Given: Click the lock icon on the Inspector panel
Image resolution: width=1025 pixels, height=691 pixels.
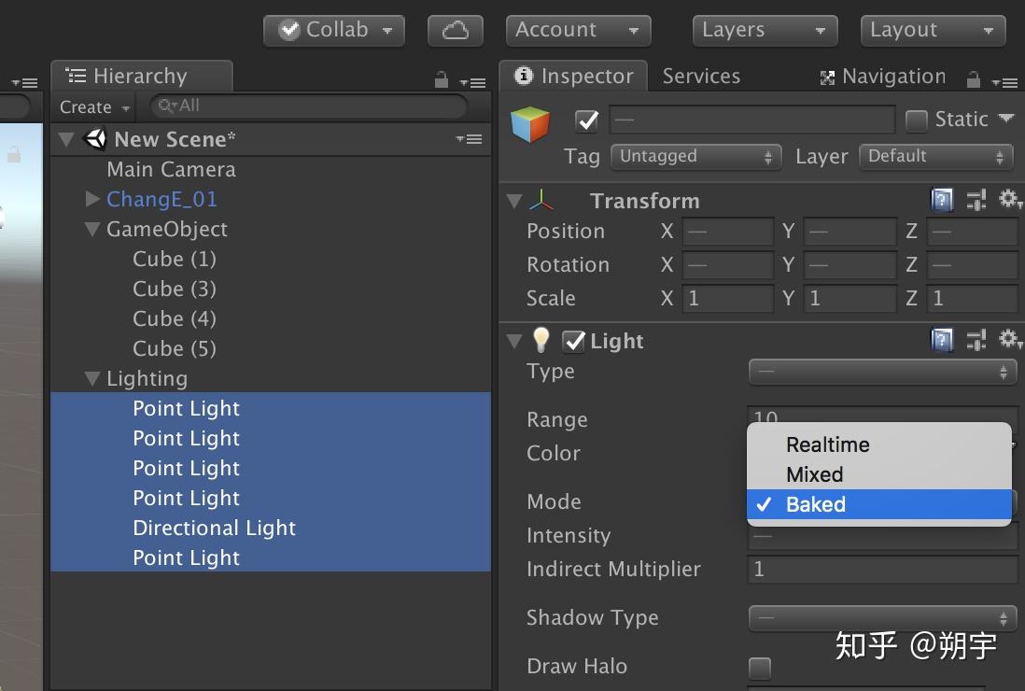Looking at the screenshot, I should pyautogui.click(x=972, y=78).
